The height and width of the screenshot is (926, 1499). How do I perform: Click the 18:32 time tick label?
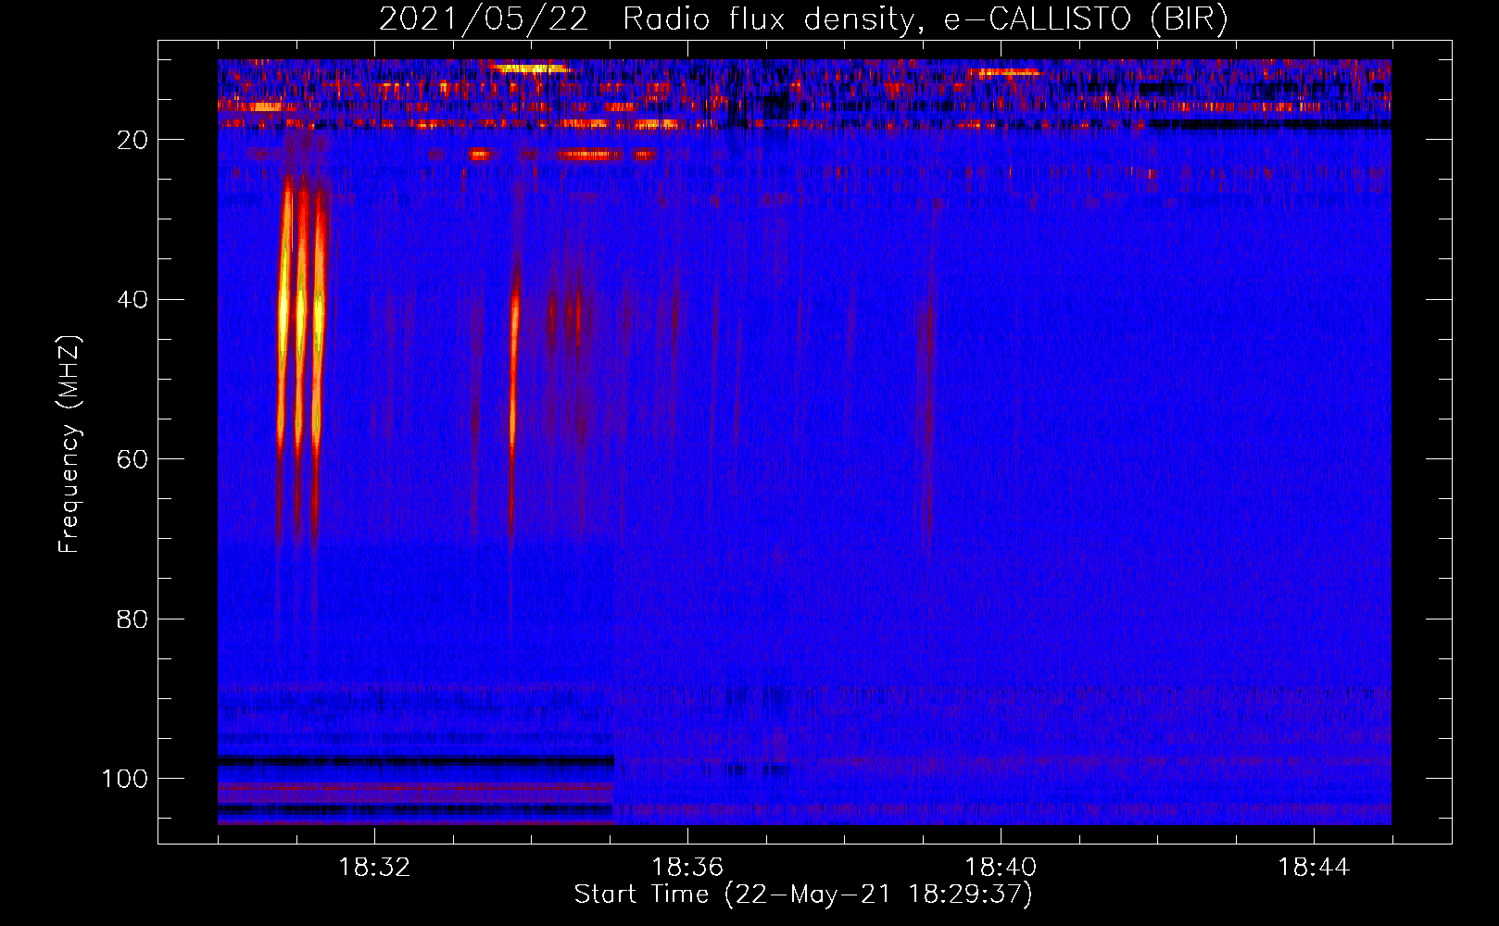click(374, 868)
